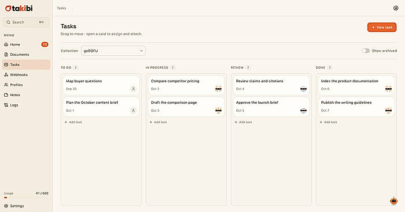Click assignee icon on Plan the October content brief
The height and width of the screenshot is (212, 405).
(x=133, y=110)
